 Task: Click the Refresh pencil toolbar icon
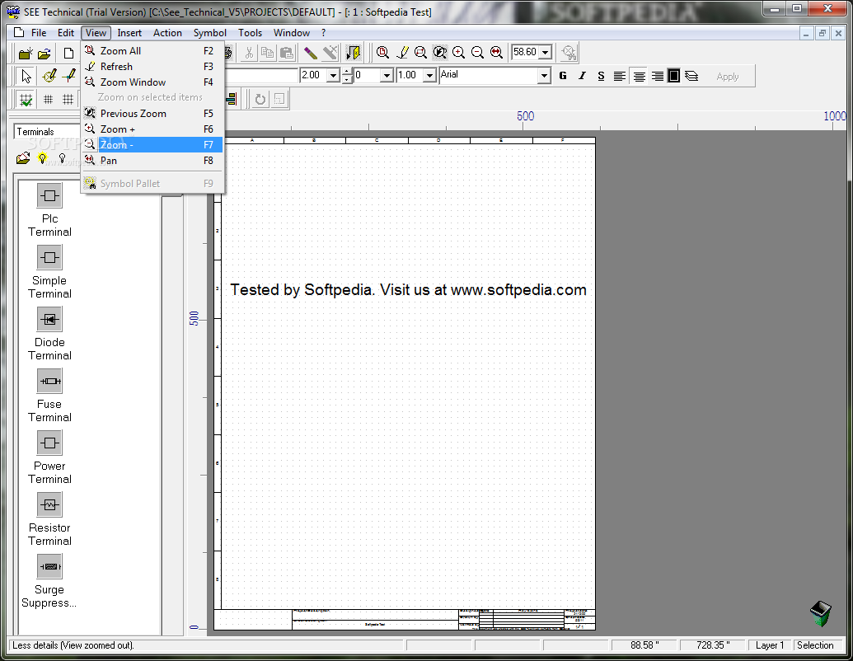(x=402, y=52)
